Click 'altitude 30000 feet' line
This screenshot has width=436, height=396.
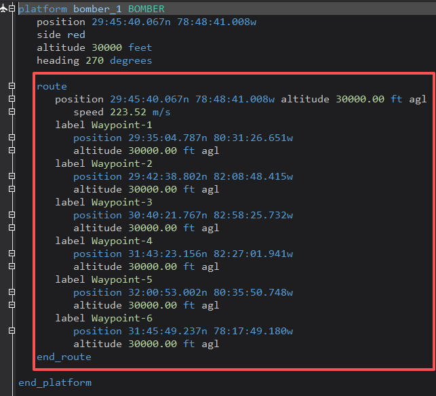pyautogui.click(x=94, y=48)
